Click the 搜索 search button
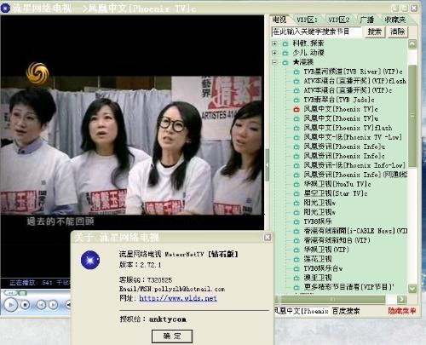This screenshot has width=426, height=345. point(374,32)
